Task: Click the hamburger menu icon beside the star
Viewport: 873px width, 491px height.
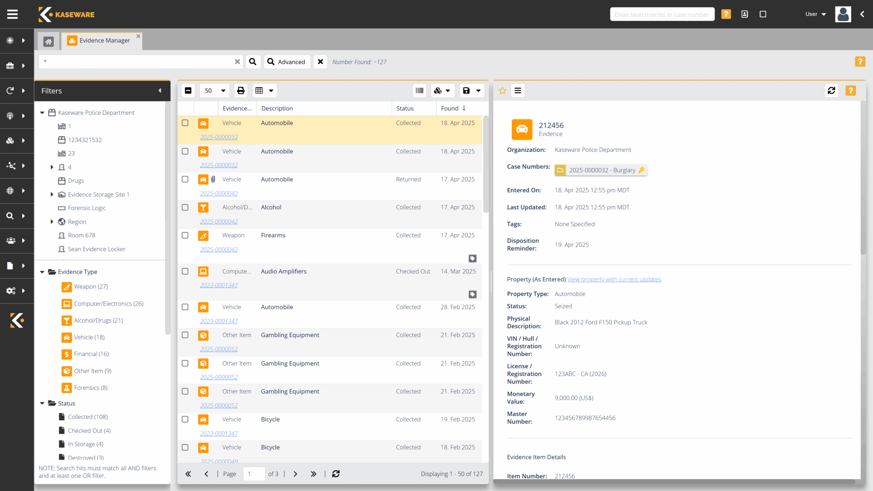Action: coord(518,90)
